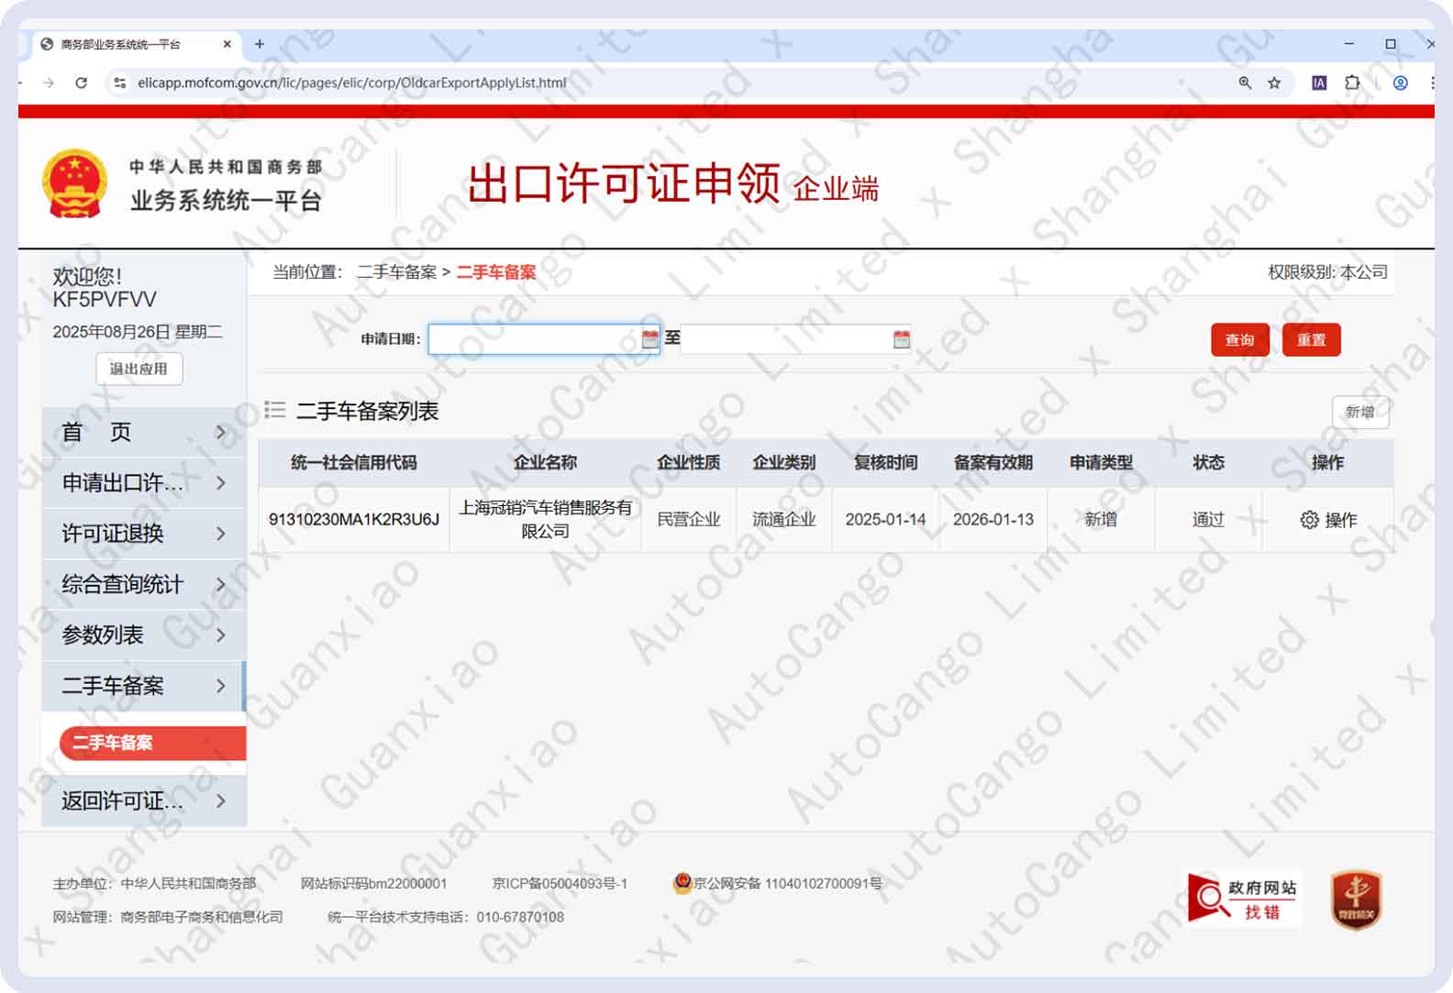The width and height of the screenshot is (1453, 993).
Task: Open site information icon in address bar
Action: coord(119,83)
